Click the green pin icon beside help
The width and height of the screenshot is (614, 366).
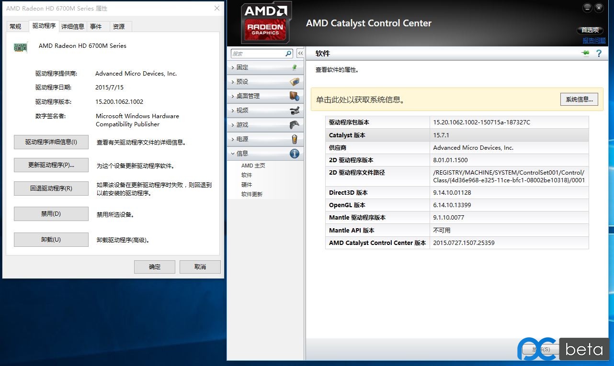[x=585, y=54]
